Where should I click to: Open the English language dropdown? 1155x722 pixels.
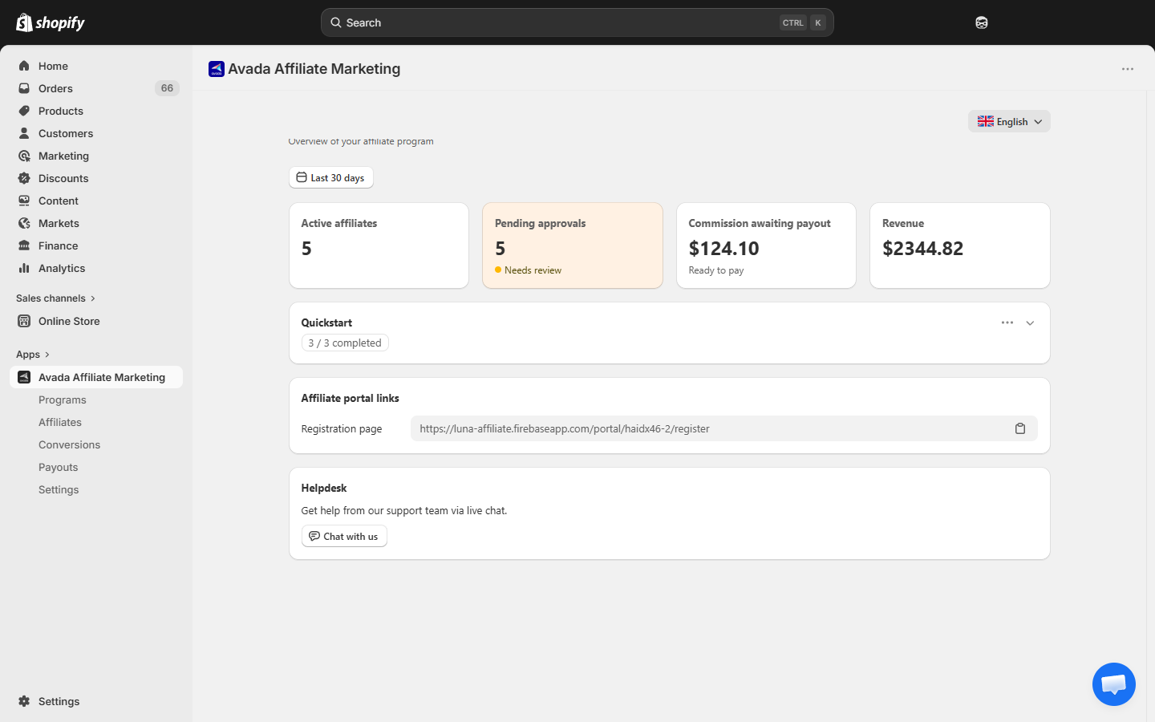pyautogui.click(x=1009, y=121)
